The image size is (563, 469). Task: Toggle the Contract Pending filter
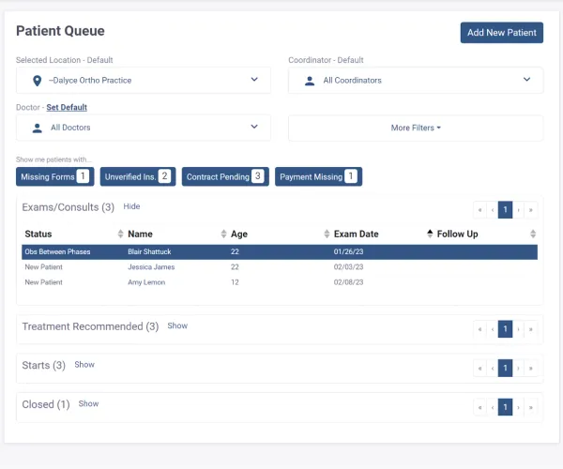pos(225,176)
